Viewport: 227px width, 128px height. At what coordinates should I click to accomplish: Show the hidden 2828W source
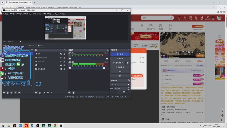pos(61,61)
